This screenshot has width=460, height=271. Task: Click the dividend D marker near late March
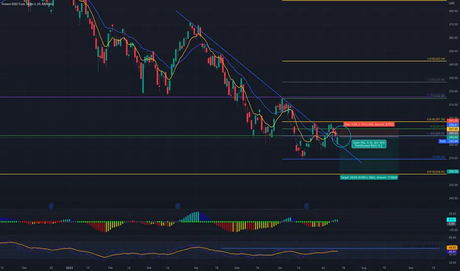tap(178, 206)
